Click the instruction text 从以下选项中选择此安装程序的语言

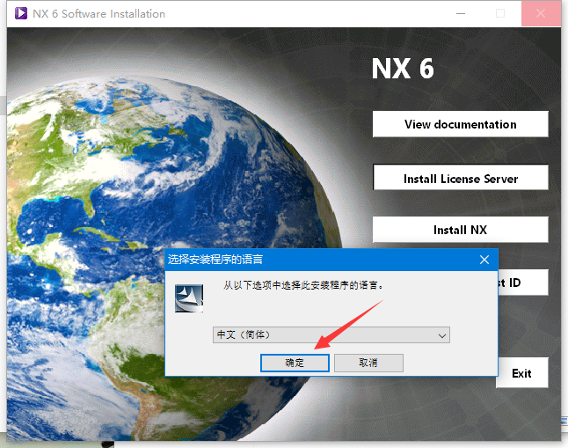302,285
